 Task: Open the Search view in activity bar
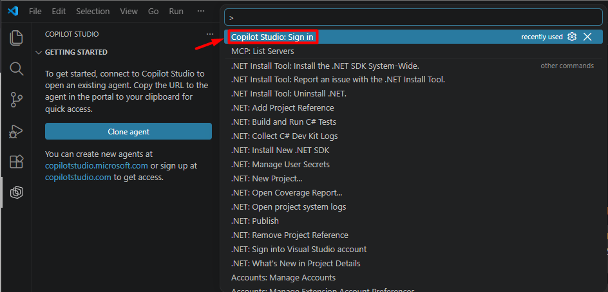coord(16,69)
